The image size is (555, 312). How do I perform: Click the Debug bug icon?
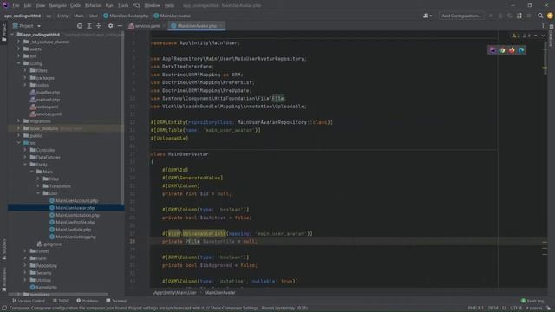click(500, 16)
